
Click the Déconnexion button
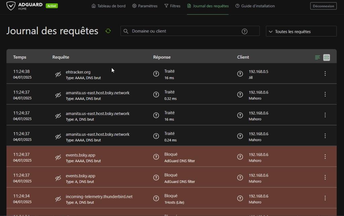pyautogui.click(x=324, y=6)
